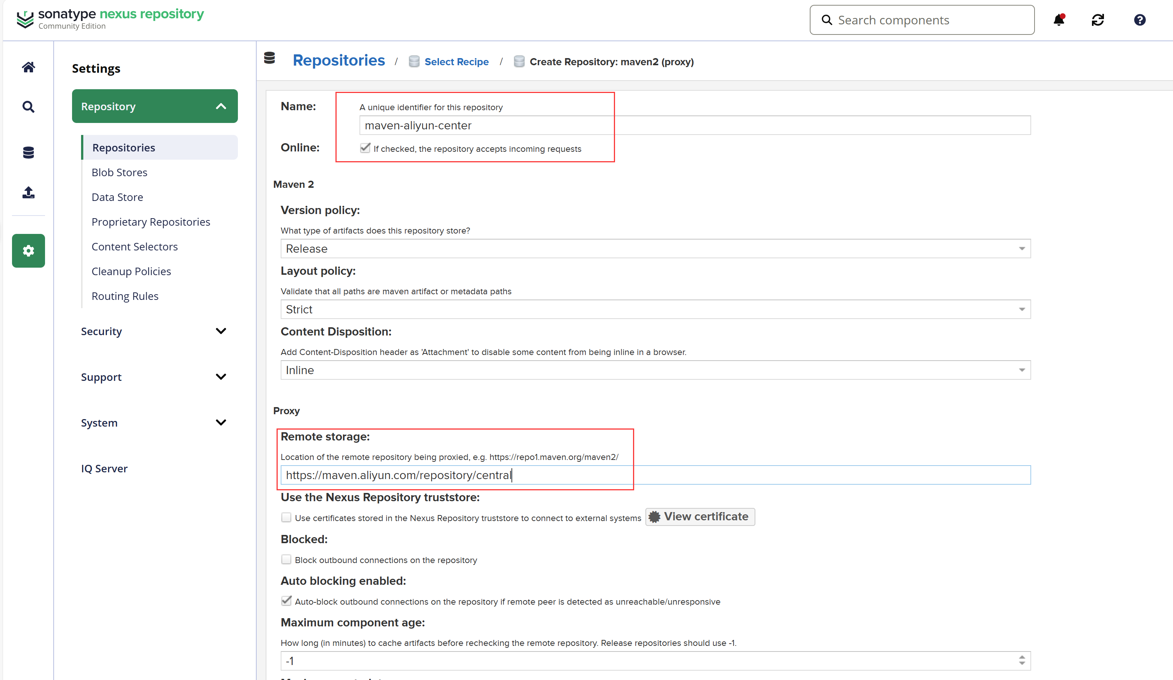The width and height of the screenshot is (1173, 680).
Task: Click the browse database icon in sidebar
Action: pyautogui.click(x=29, y=153)
